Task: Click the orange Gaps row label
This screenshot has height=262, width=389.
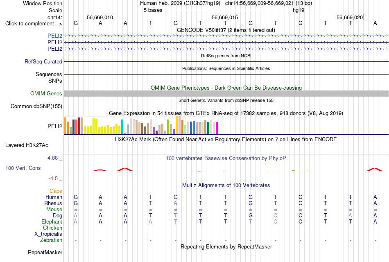Action: click(x=56, y=191)
